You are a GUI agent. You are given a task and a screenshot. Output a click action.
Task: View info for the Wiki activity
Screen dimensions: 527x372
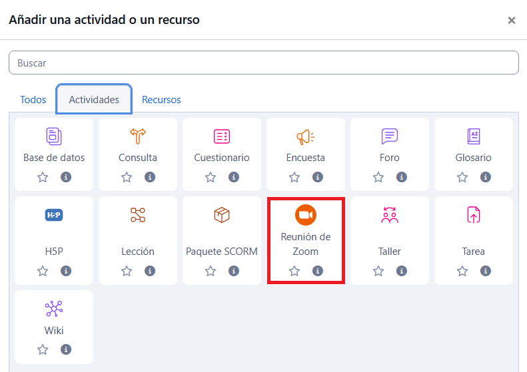(66, 349)
